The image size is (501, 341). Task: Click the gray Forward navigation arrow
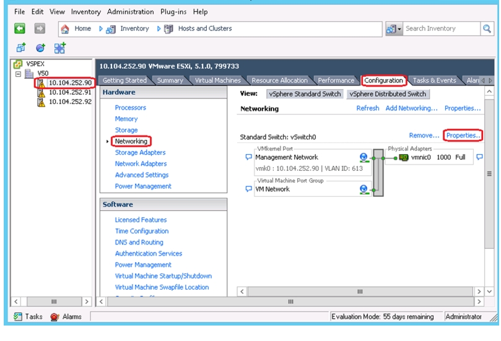(x=40, y=28)
